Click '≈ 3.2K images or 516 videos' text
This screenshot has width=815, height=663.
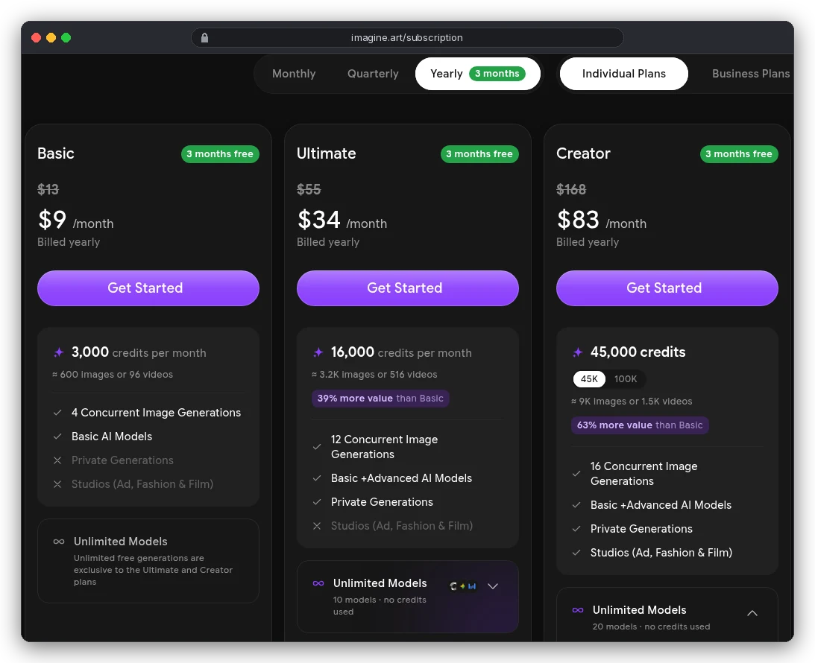coord(374,374)
